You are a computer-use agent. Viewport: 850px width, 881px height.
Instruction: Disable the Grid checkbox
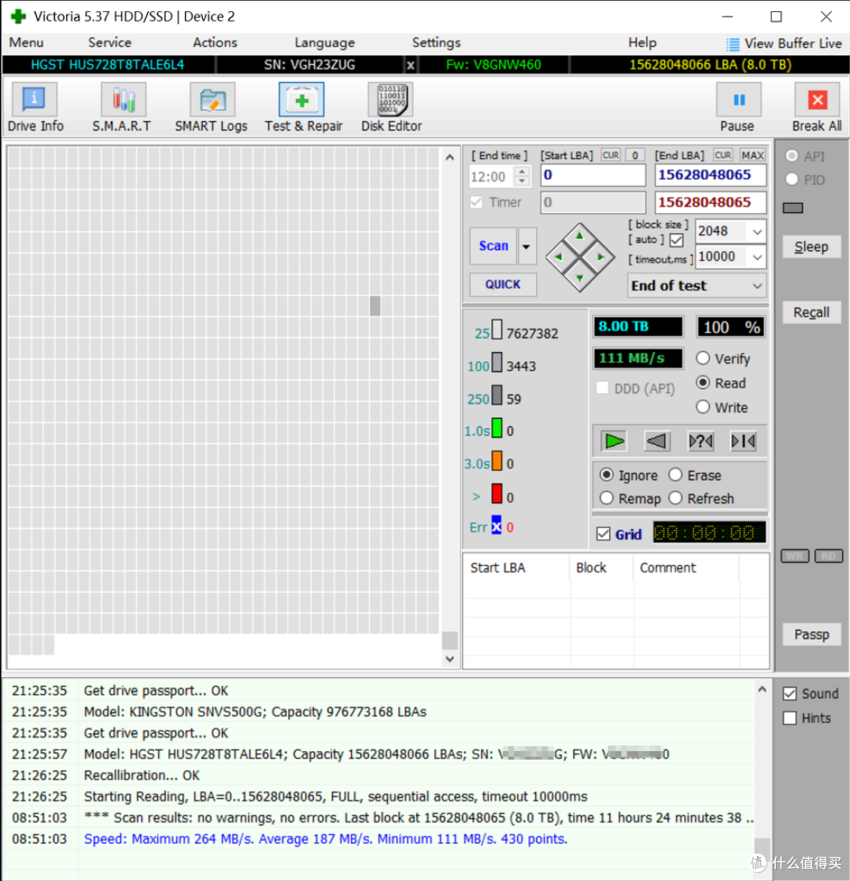(x=604, y=534)
